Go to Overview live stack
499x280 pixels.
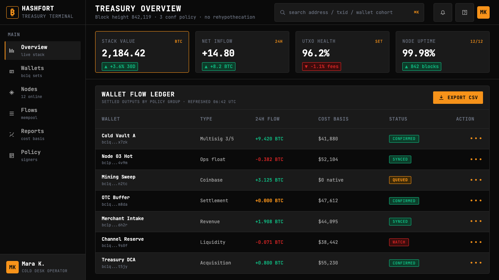click(x=43, y=51)
